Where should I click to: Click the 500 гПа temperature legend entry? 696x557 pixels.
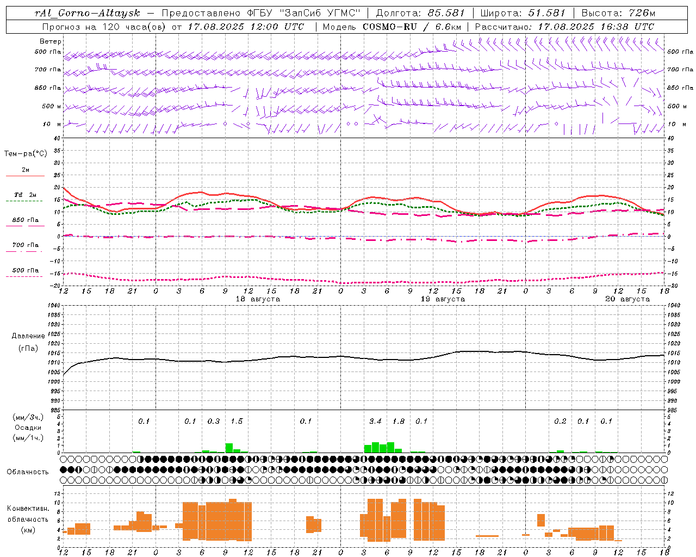[26, 270]
